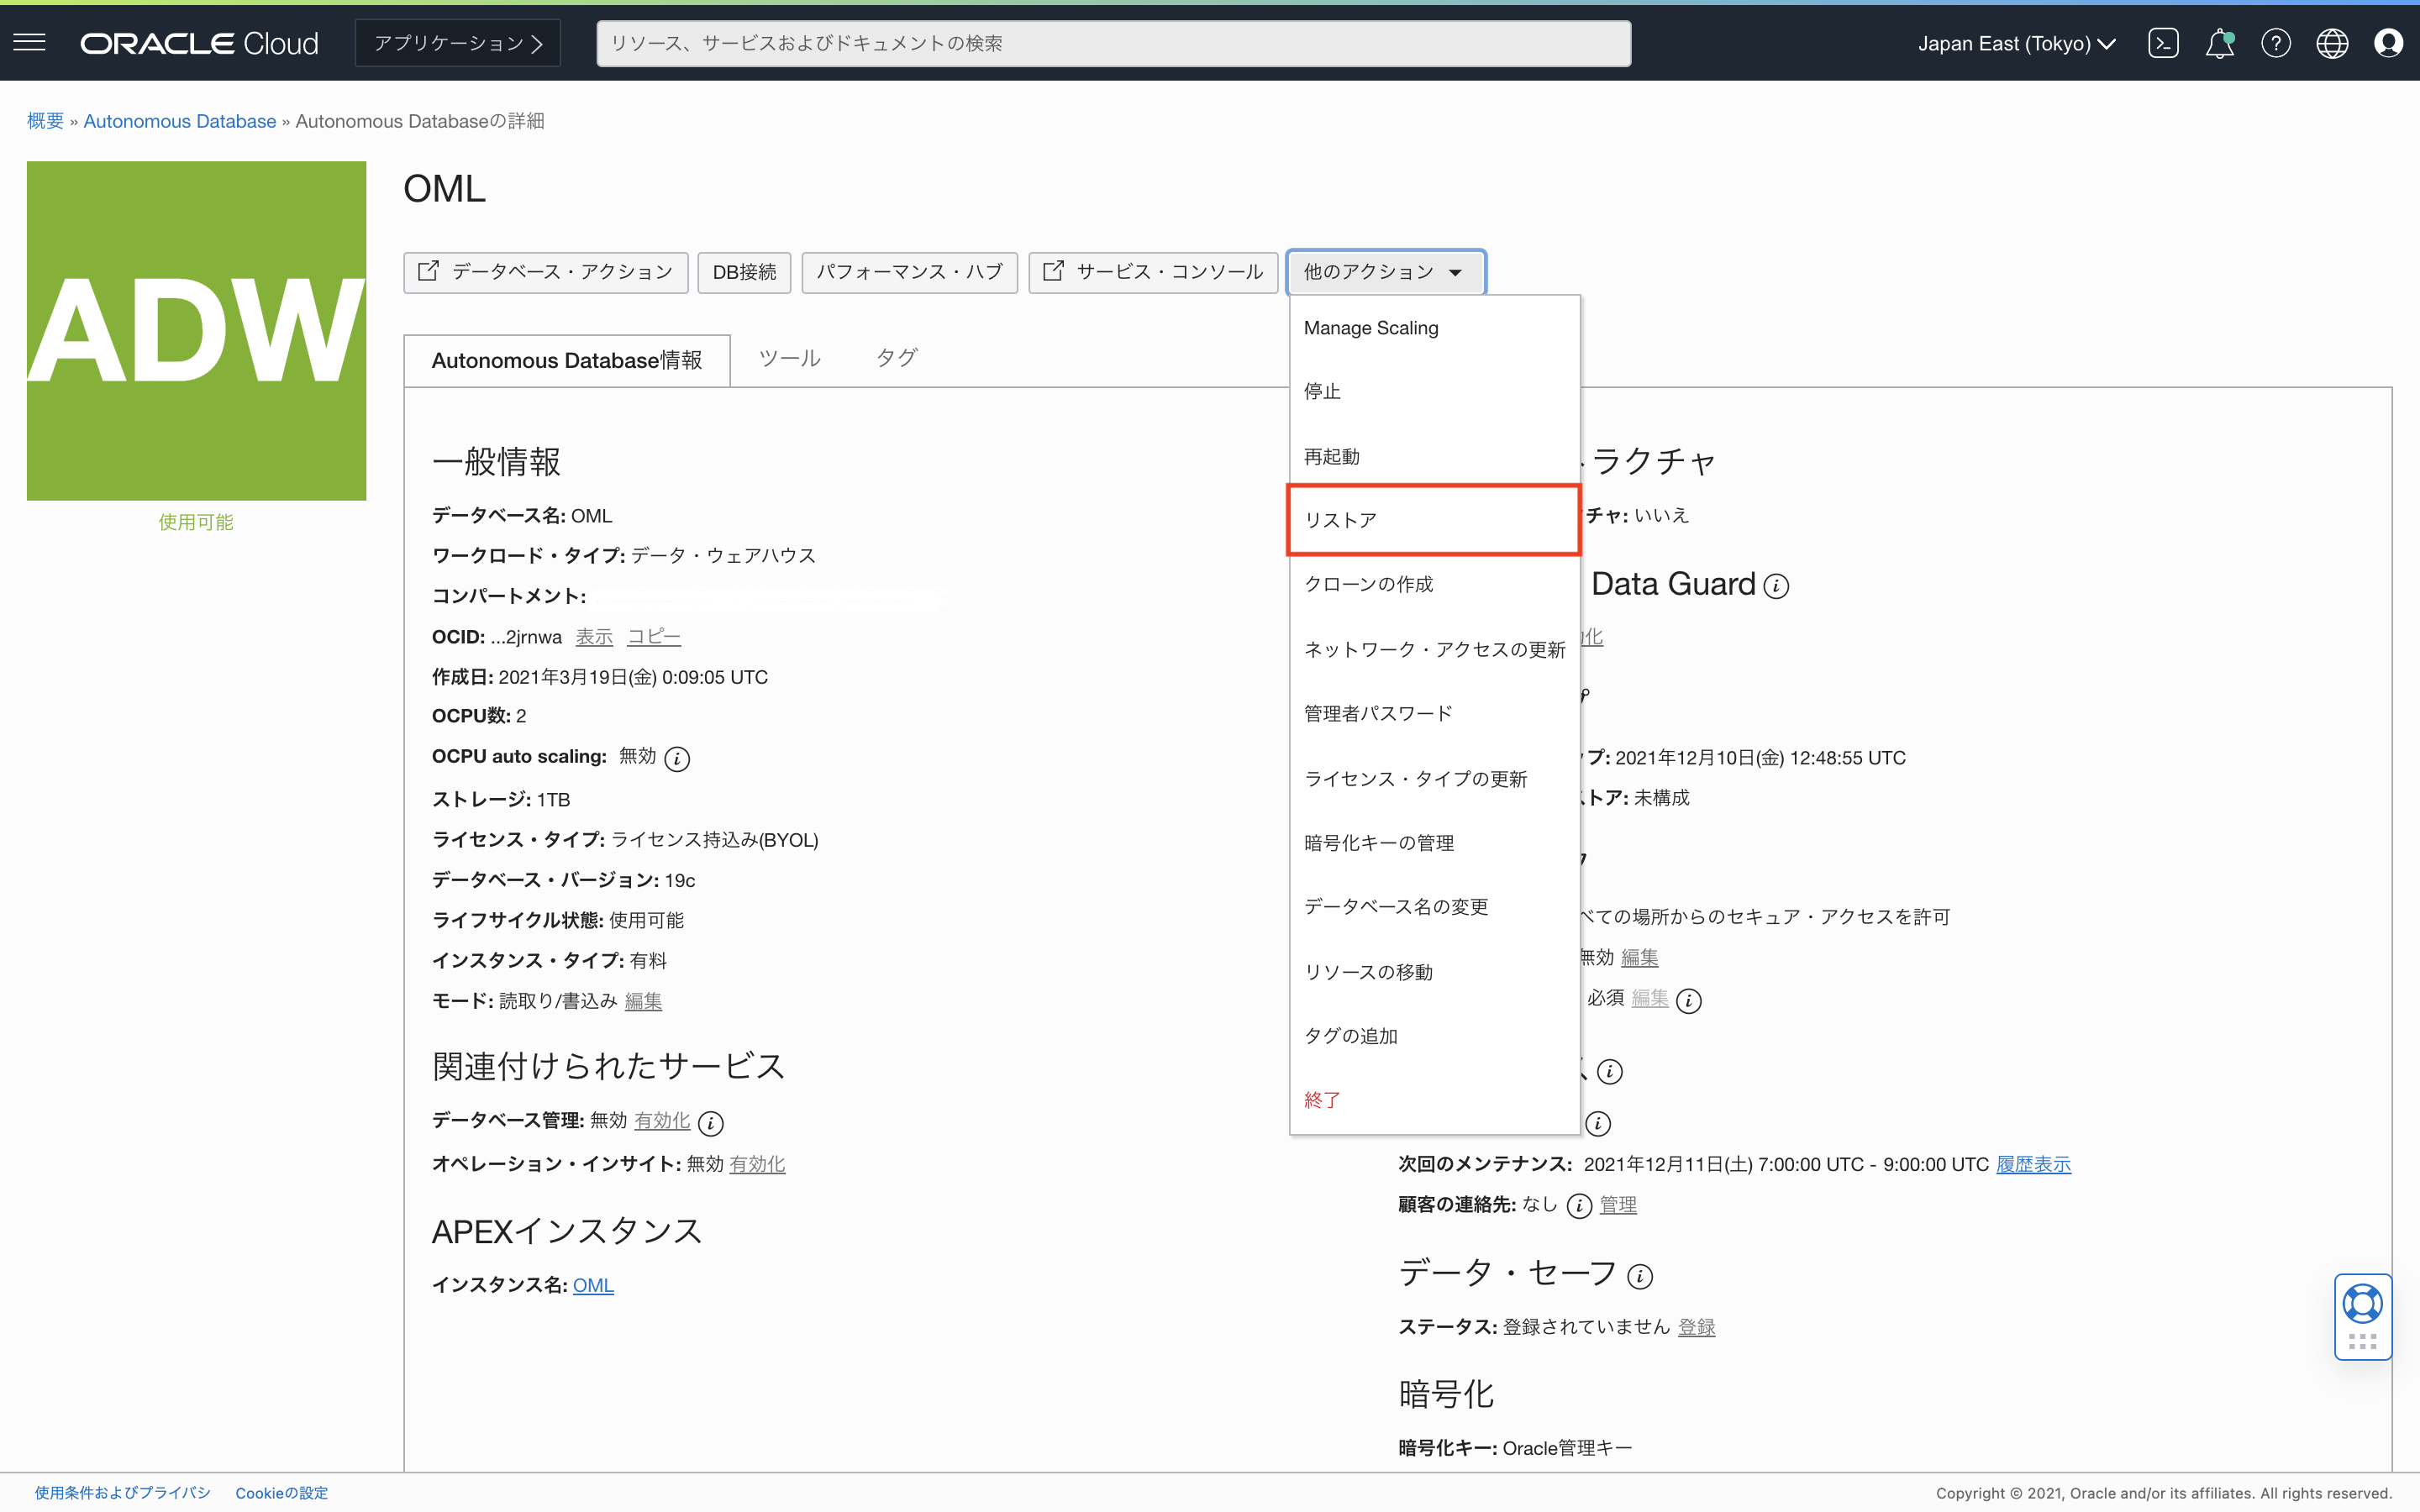Open the OML APEX instance link
Screen dimensions: 2420x1512
tap(593, 1285)
